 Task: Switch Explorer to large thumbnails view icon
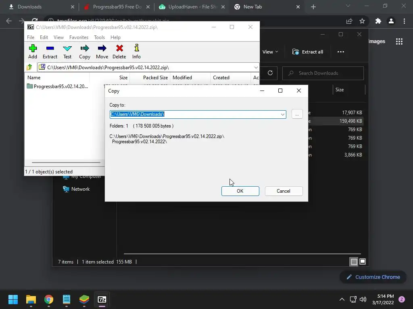click(x=363, y=262)
